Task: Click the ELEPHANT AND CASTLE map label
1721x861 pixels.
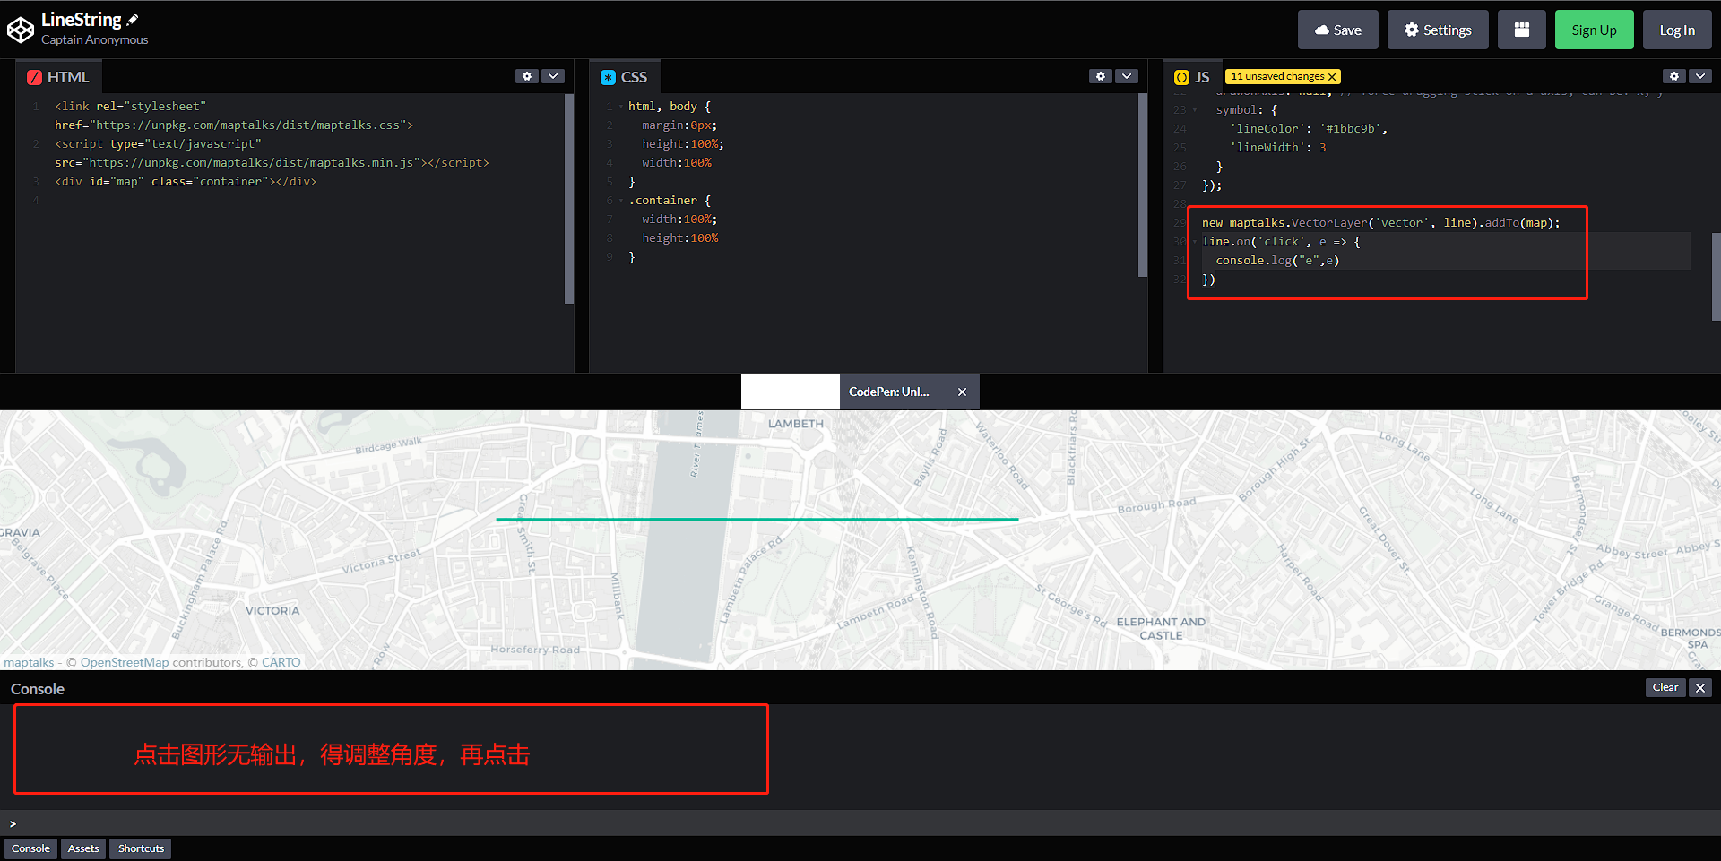Action: click(x=1161, y=629)
